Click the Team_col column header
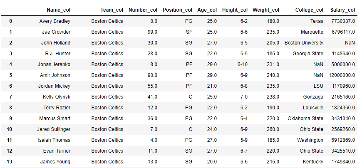The width and height of the screenshot is (362, 168). pos(112,10)
